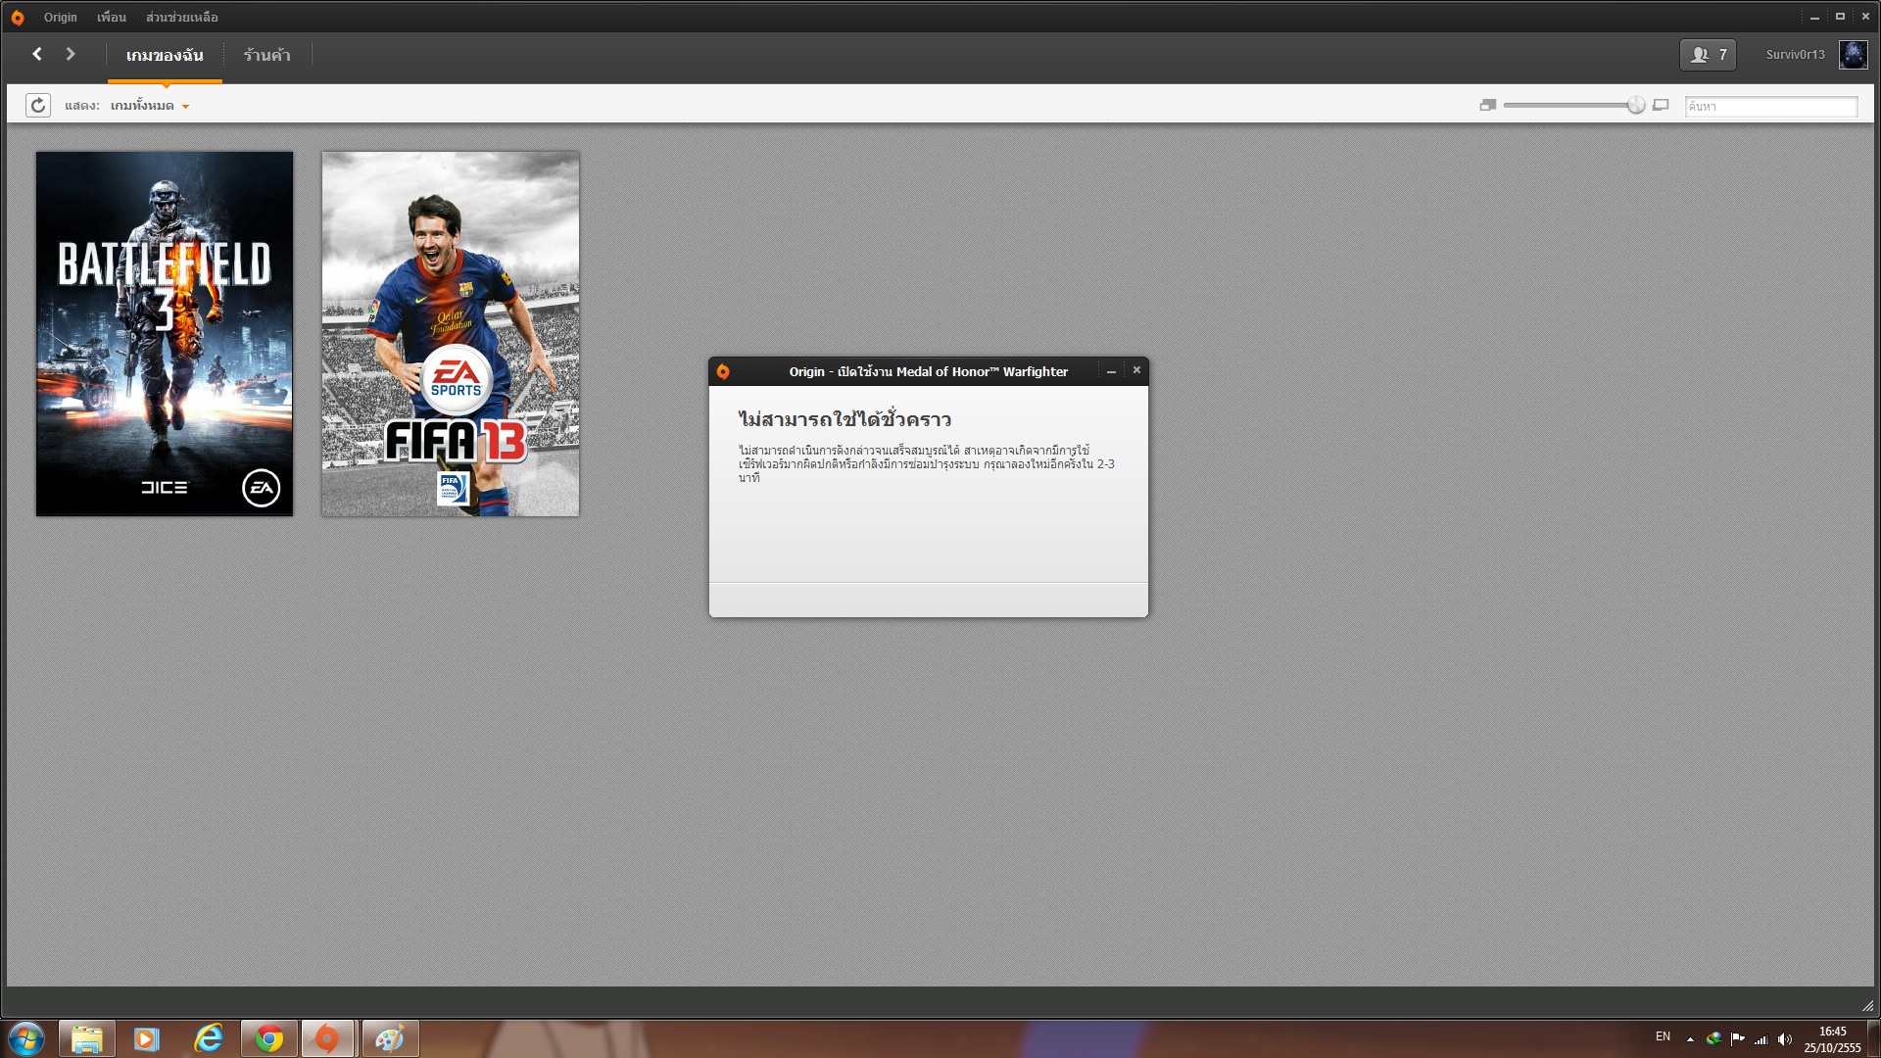Open the เพื่อน (Friends) menu
Screen dimensions: 1881x1058
coord(111,17)
